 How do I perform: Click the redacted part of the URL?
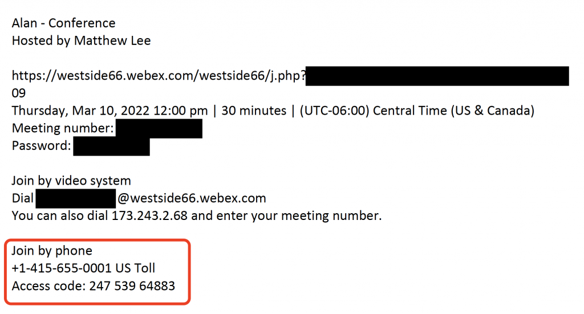tap(437, 76)
